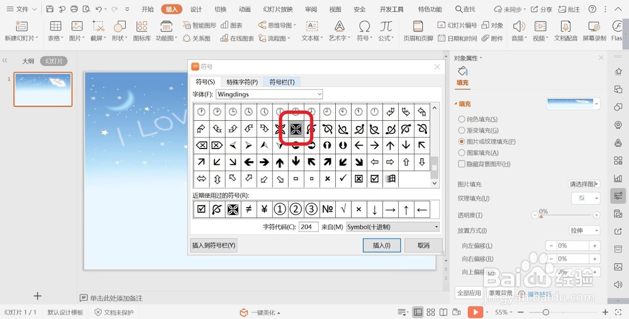Select the checkmark (✓) symbol in grid
The width and height of the screenshot is (629, 319).
pos(343,179)
